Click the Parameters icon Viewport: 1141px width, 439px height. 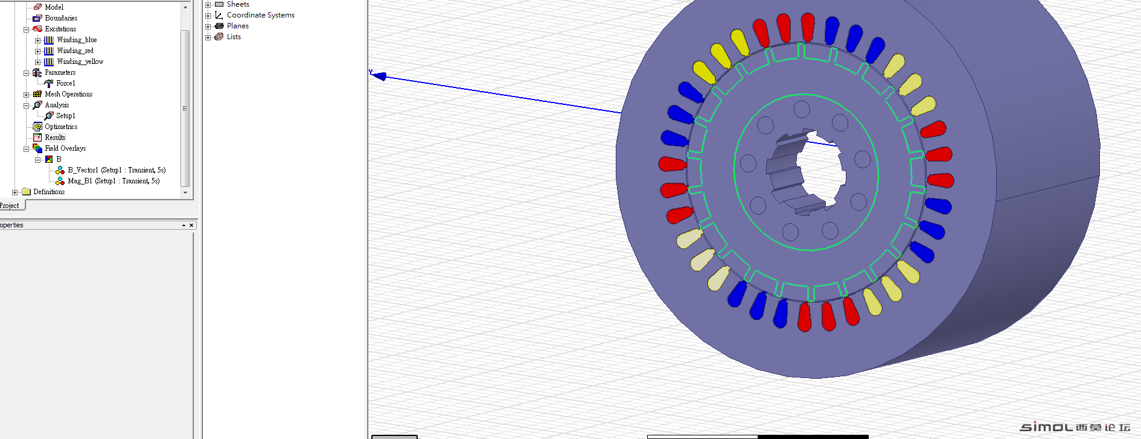click(x=37, y=72)
